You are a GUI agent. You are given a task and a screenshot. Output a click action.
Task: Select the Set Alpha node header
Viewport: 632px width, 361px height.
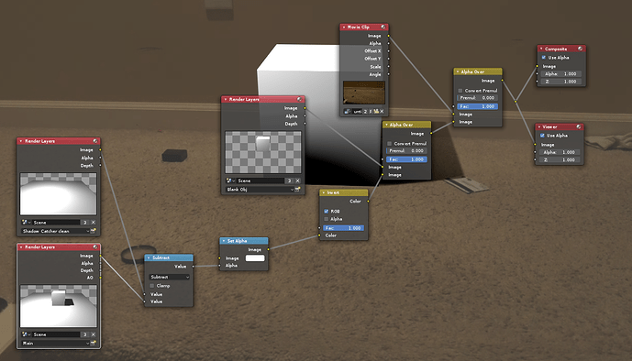point(244,241)
